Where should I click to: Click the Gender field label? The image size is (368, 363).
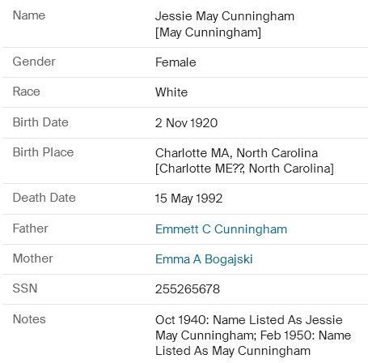click(34, 62)
